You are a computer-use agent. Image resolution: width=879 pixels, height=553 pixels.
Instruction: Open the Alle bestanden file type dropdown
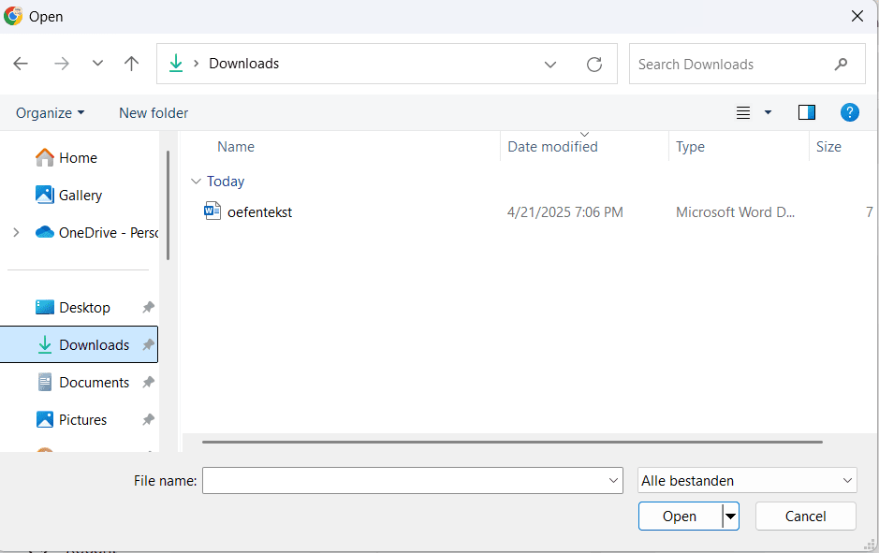pyautogui.click(x=746, y=481)
